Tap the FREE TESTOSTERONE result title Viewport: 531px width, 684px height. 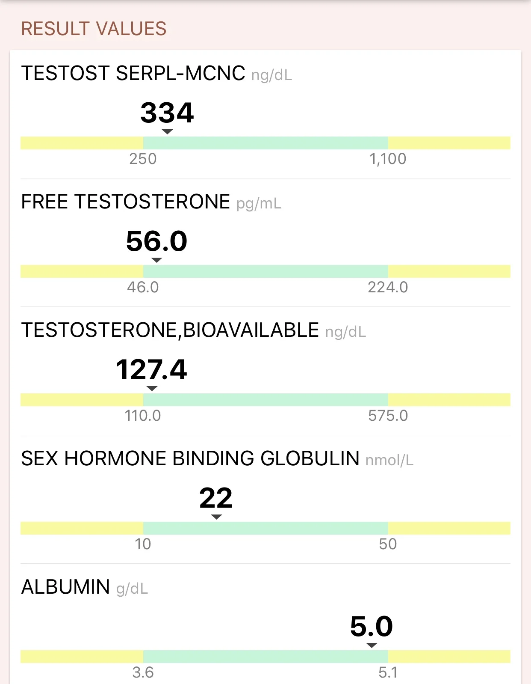click(x=126, y=202)
